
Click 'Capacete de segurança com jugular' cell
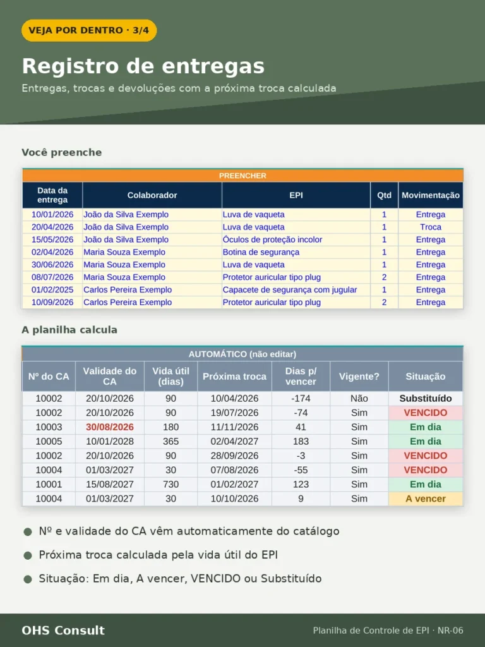click(x=296, y=289)
